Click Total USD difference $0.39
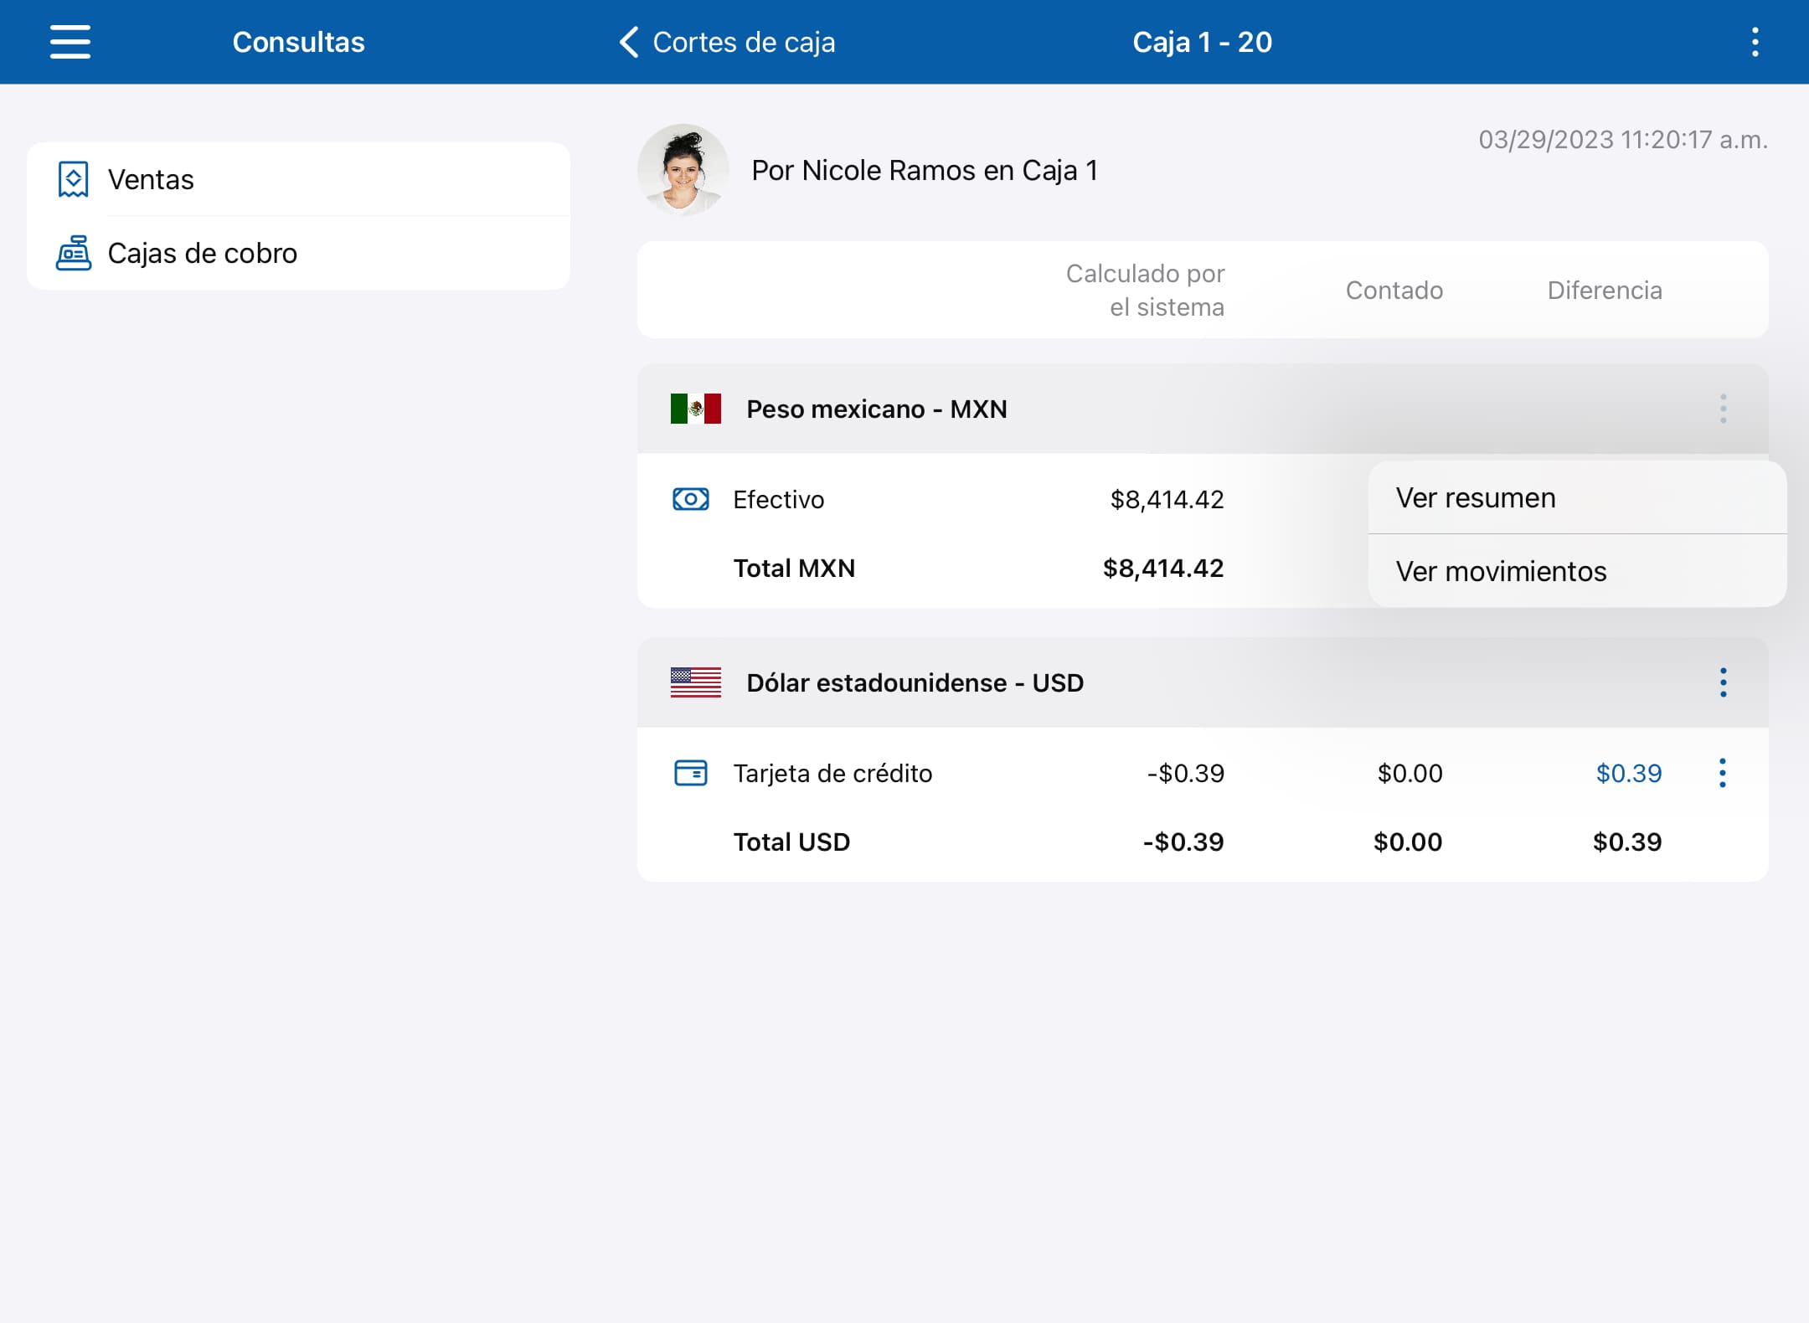Image resolution: width=1809 pixels, height=1323 pixels. click(x=1627, y=842)
